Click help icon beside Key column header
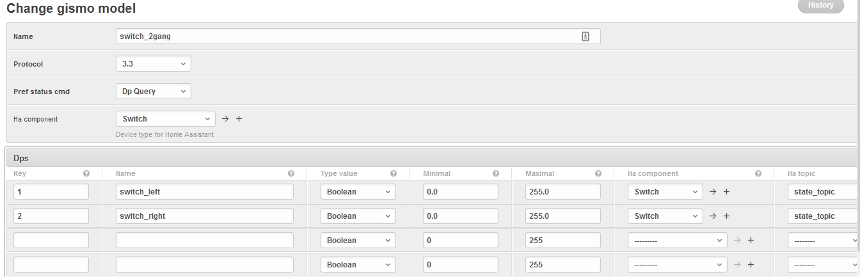The image size is (860, 277). click(86, 173)
